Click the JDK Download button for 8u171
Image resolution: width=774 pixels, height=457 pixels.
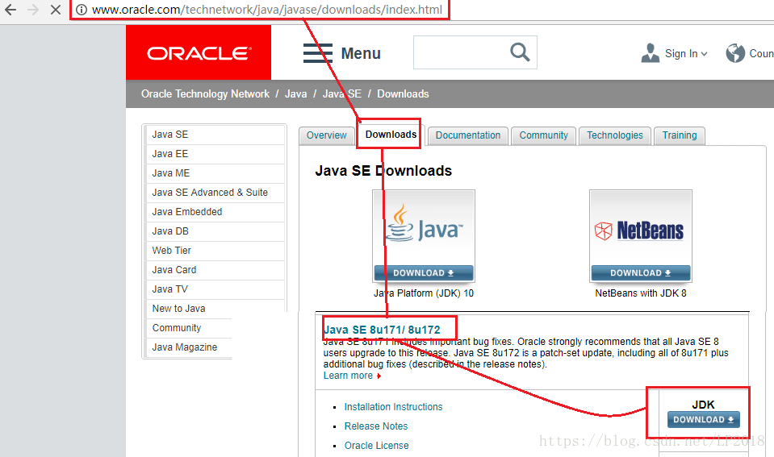[704, 420]
